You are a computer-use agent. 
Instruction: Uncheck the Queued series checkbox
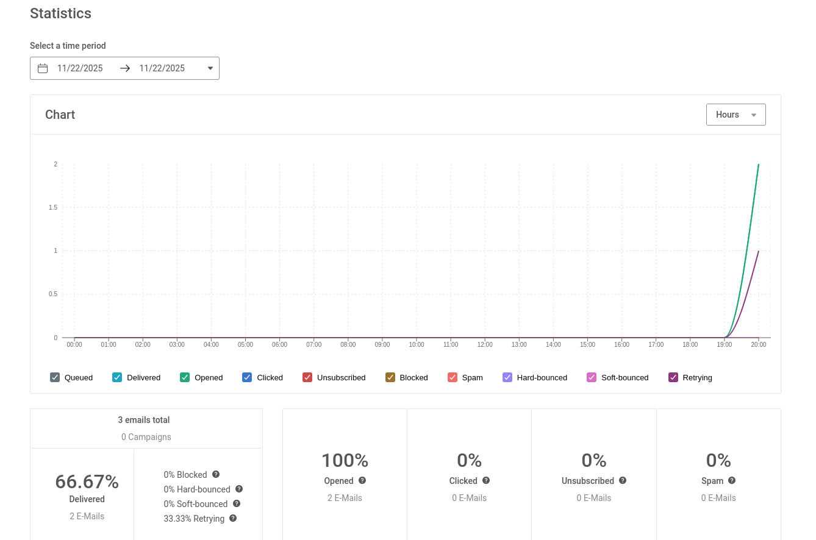(55, 377)
